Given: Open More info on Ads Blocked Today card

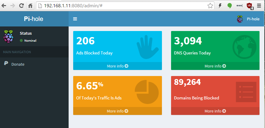Looking at the screenshot, I should point(117,66).
